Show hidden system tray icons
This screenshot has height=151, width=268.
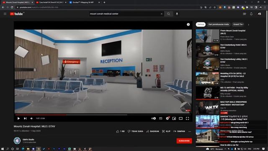[x=225, y=149]
